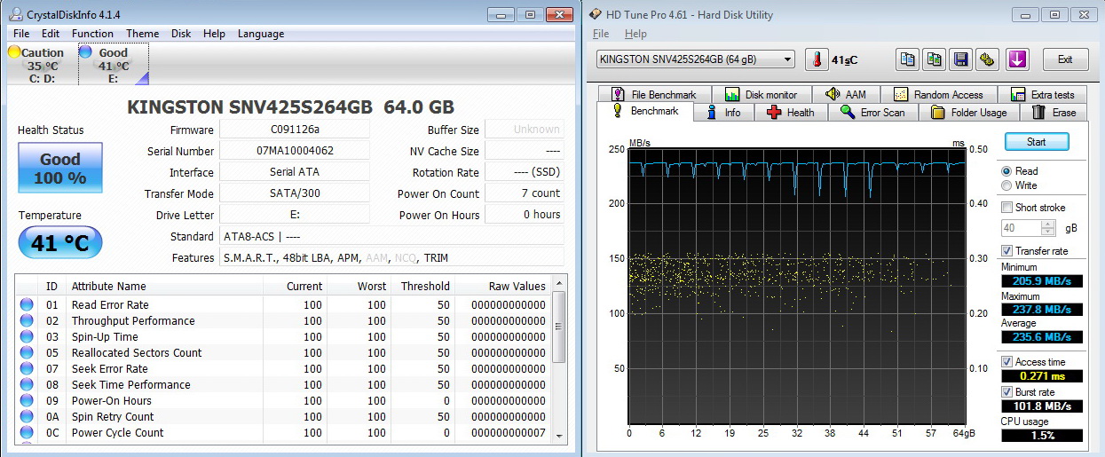Click the status orb beside Seek Time Performance

(27, 384)
